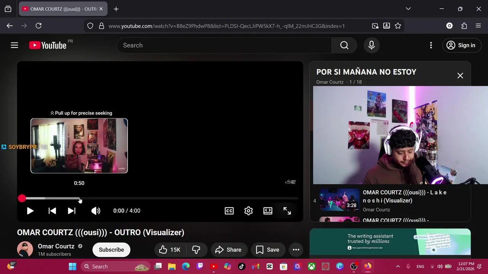Dislike the video

(196, 250)
